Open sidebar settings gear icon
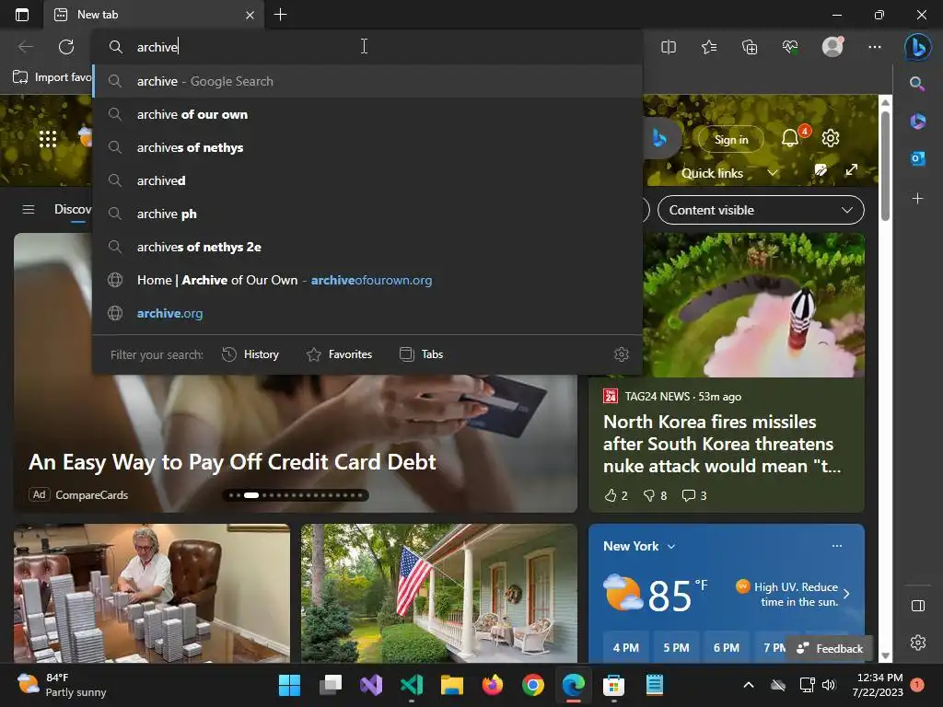Image resolution: width=943 pixels, height=707 pixels. pyautogui.click(x=918, y=642)
